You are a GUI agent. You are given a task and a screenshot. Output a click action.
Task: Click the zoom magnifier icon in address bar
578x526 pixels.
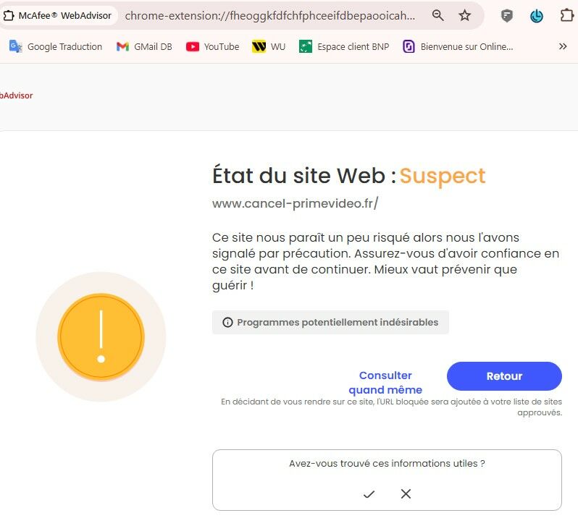pos(437,15)
